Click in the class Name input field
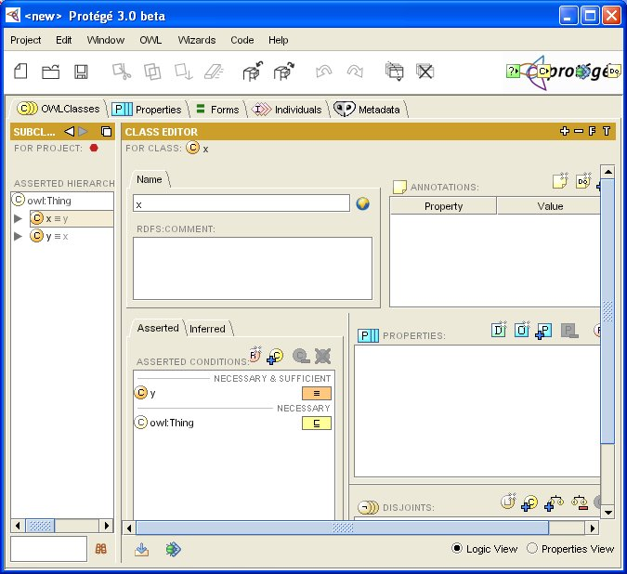This screenshot has width=627, height=574. click(242, 203)
